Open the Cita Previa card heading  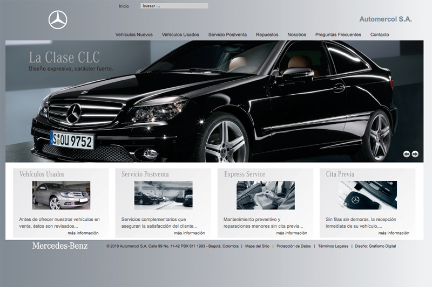(x=340, y=174)
